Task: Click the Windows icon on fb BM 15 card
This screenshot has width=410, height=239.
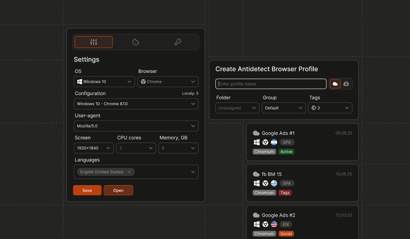Action: tap(256, 183)
